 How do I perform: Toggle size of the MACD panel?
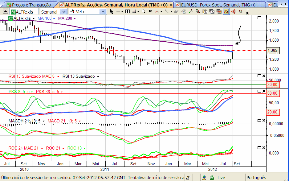pos(259,120)
